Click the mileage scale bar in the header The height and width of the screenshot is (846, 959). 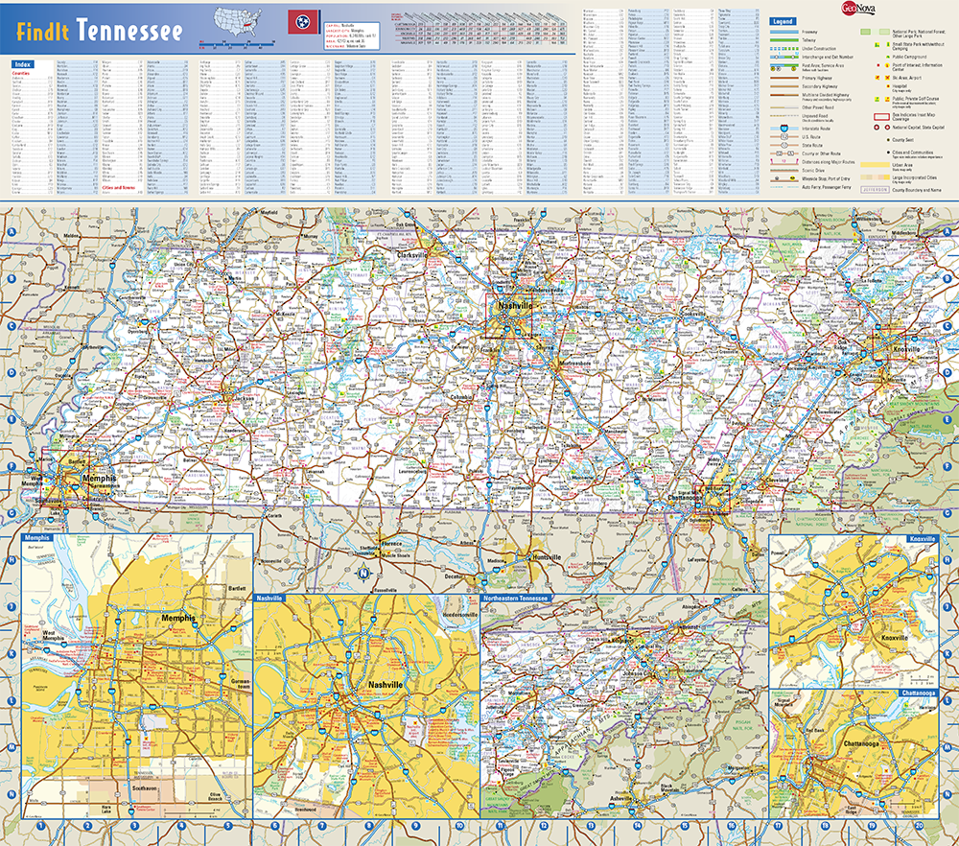click(x=238, y=44)
